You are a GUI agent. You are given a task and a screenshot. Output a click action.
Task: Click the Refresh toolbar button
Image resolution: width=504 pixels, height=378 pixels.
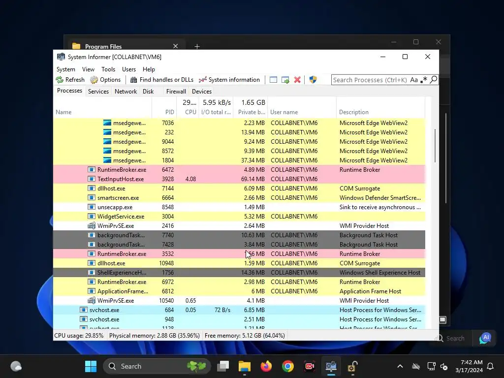(70, 80)
